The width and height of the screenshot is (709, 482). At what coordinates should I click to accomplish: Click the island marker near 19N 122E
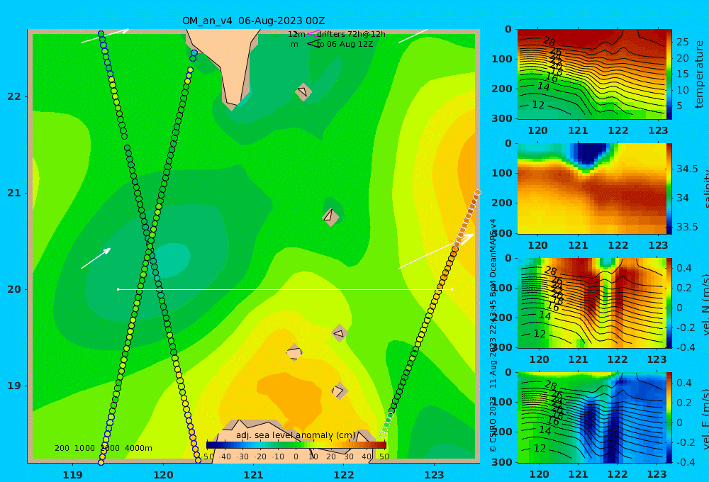[x=340, y=391]
